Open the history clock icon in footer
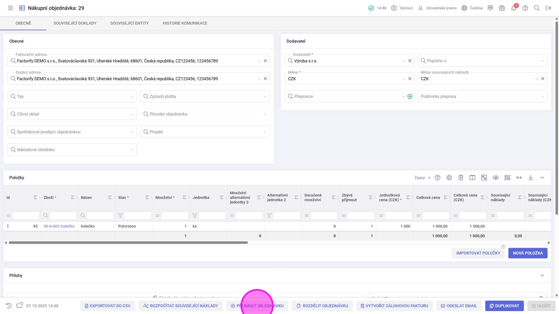The image size is (559, 314). coord(9,306)
